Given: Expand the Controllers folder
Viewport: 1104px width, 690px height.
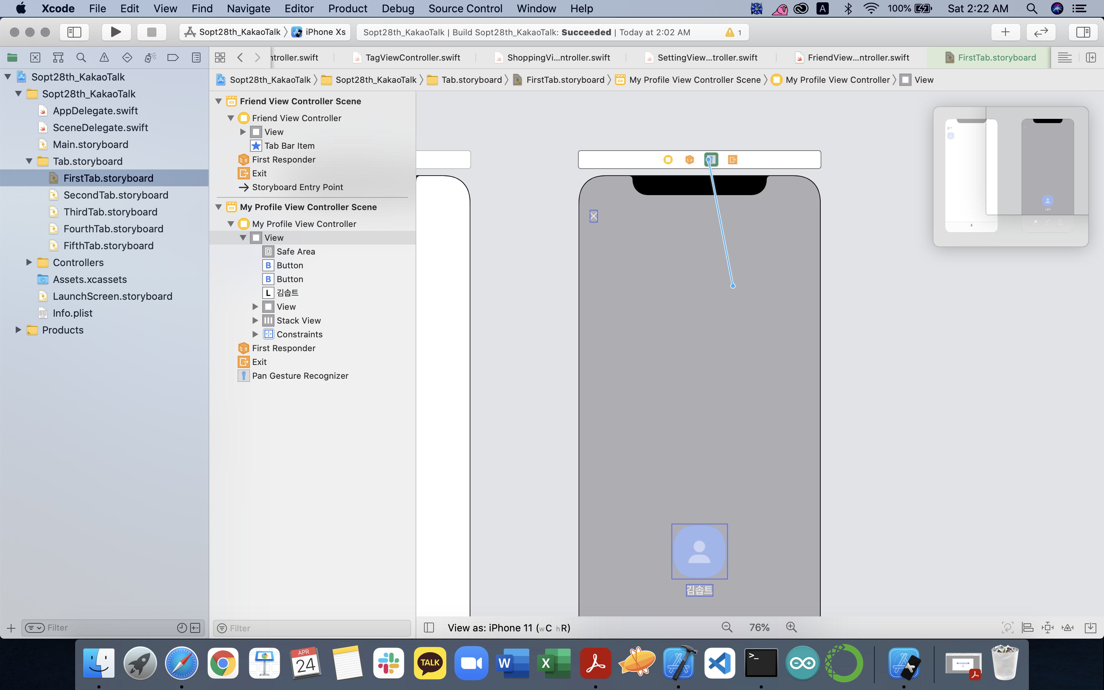Looking at the screenshot, I should 29,263.
